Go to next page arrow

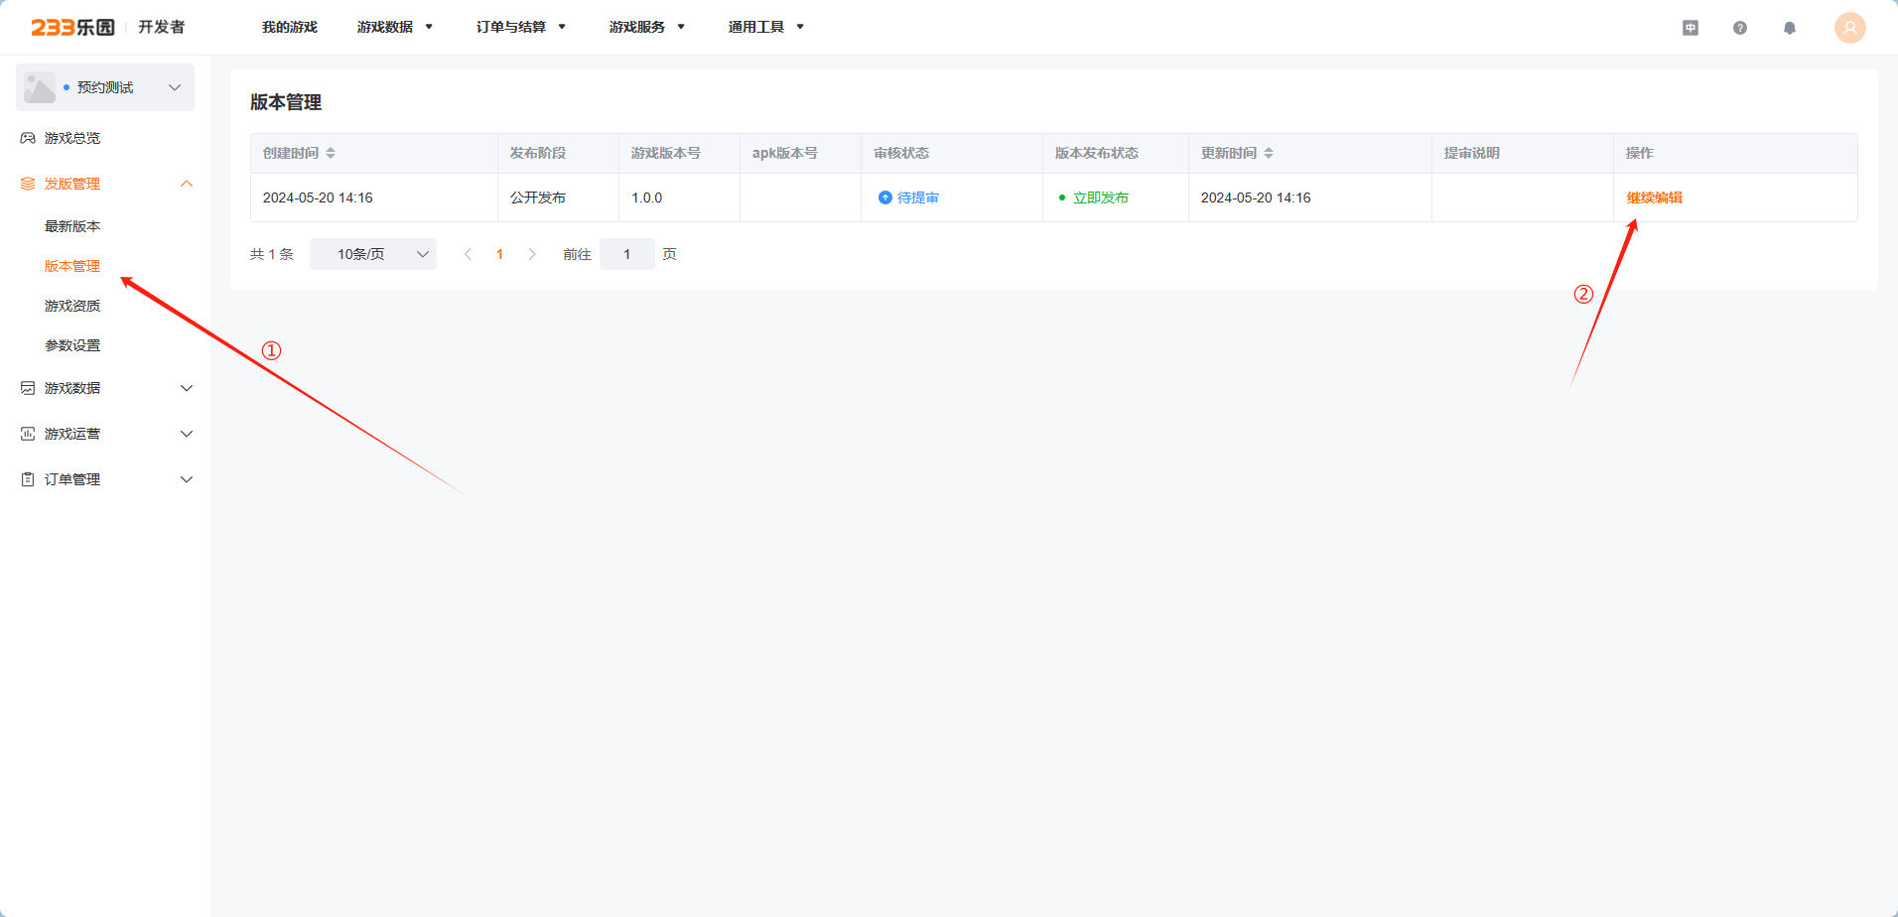pos(532,254)
